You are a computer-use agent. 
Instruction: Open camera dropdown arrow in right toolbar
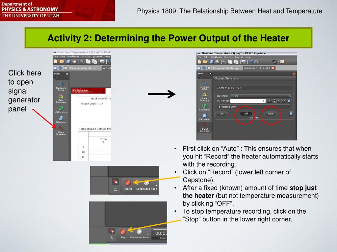pyautogui.click(x=278, y=62)
